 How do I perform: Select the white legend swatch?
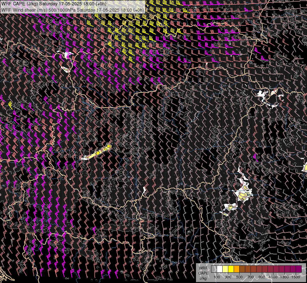(x=220, y=269)
